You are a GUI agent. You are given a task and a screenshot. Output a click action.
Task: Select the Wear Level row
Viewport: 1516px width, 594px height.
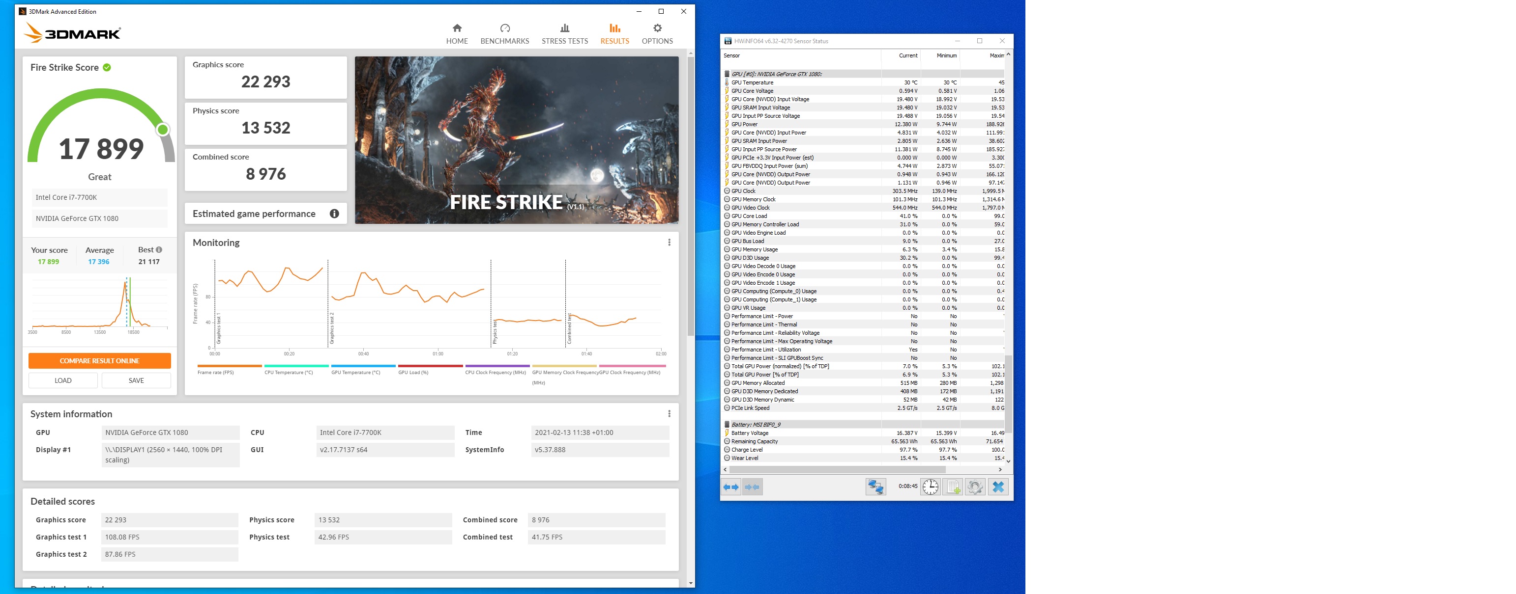[863, 459]
